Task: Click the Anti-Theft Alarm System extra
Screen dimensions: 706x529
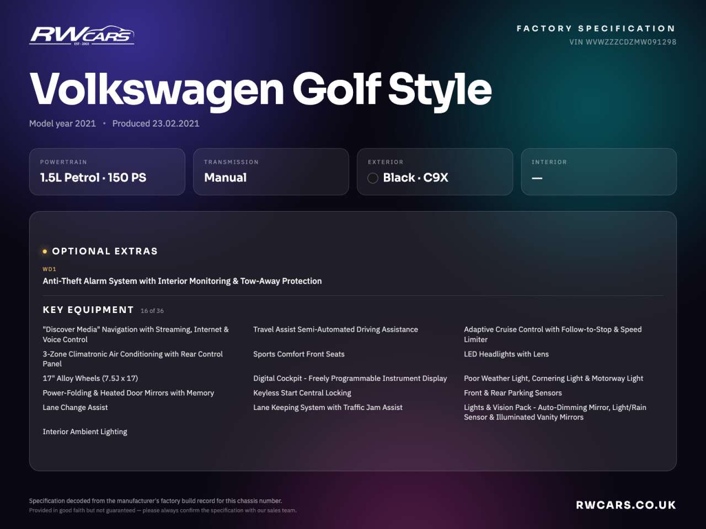Action: (182, 281)
